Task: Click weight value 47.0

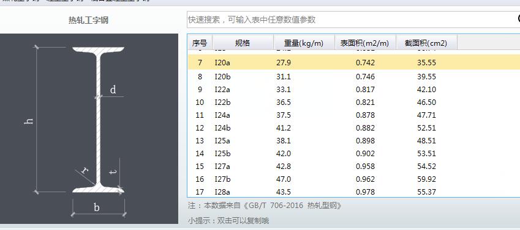Action: tap(284, 179)
